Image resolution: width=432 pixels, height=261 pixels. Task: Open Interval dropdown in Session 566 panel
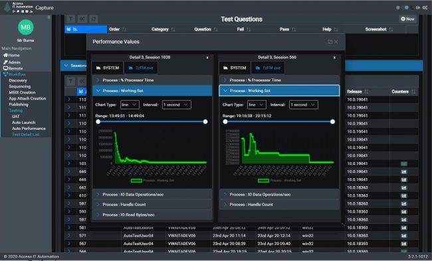click(x=304, y=105)
